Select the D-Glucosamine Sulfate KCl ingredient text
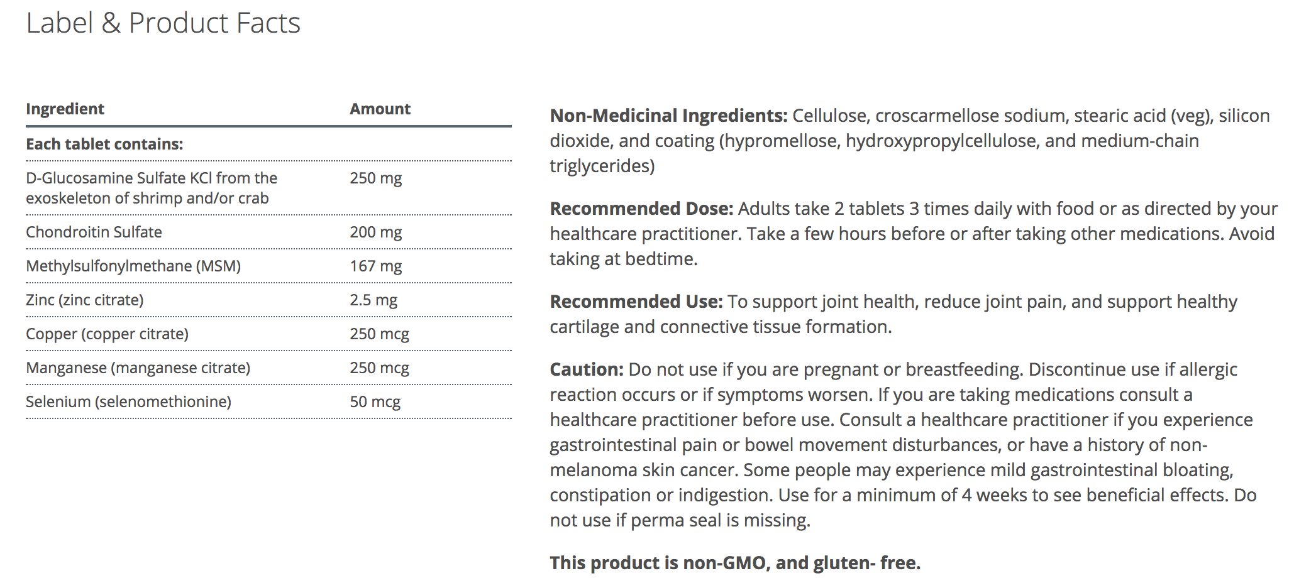Image resolution: width=1294 pixels, height=583 pixels. tap(151, 188)
